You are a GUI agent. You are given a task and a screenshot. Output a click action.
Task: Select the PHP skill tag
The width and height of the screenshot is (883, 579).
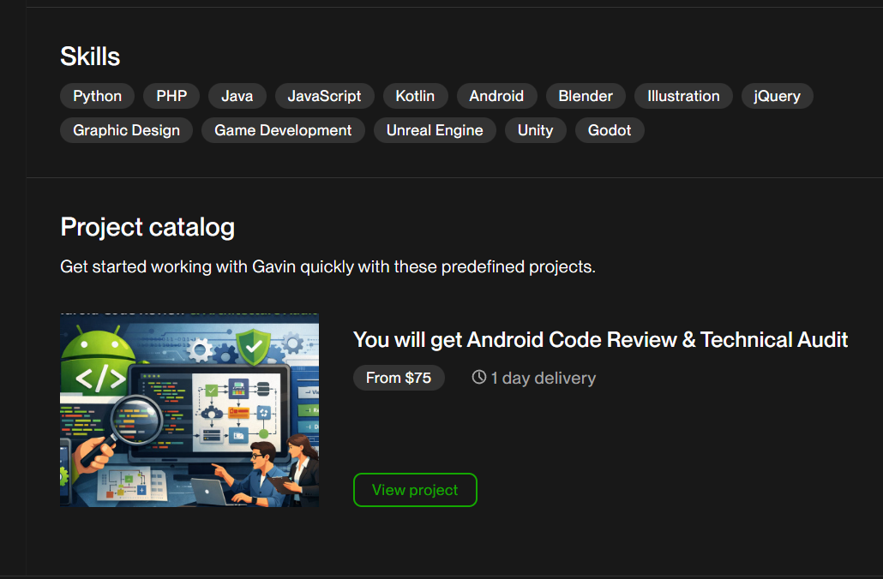click(171, 96)
